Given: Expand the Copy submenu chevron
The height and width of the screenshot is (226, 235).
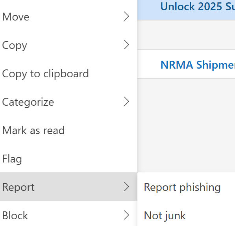Looking at the screenshot, I should tap(126, 45).
